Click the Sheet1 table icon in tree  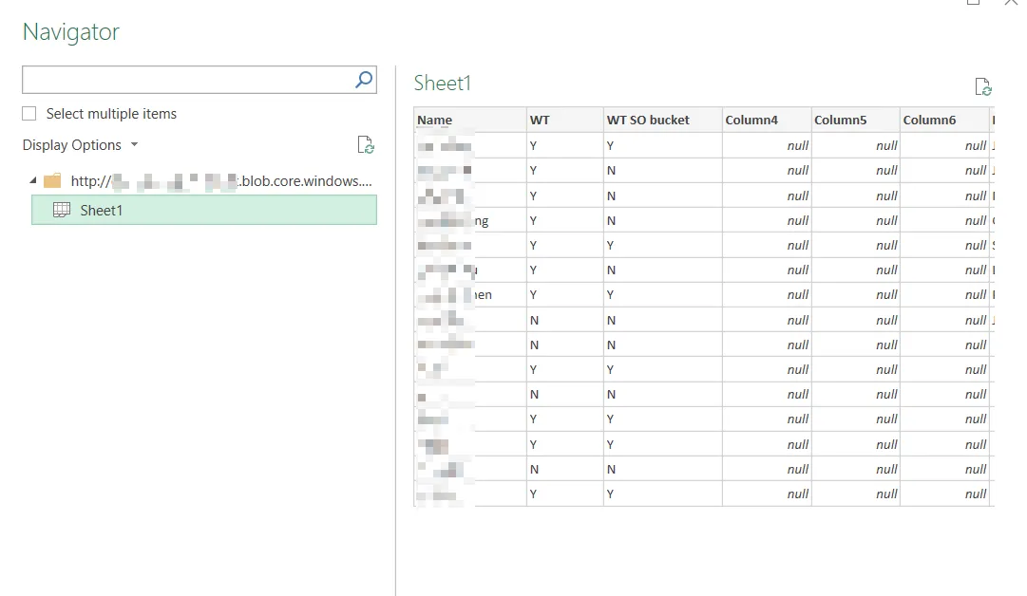point(62,210)
